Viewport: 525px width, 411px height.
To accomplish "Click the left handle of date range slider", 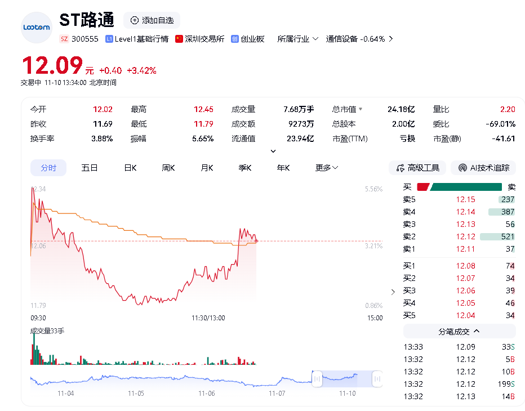I will coord(317,379).
